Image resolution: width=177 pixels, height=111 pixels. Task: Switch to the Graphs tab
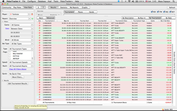coord(85,7)
